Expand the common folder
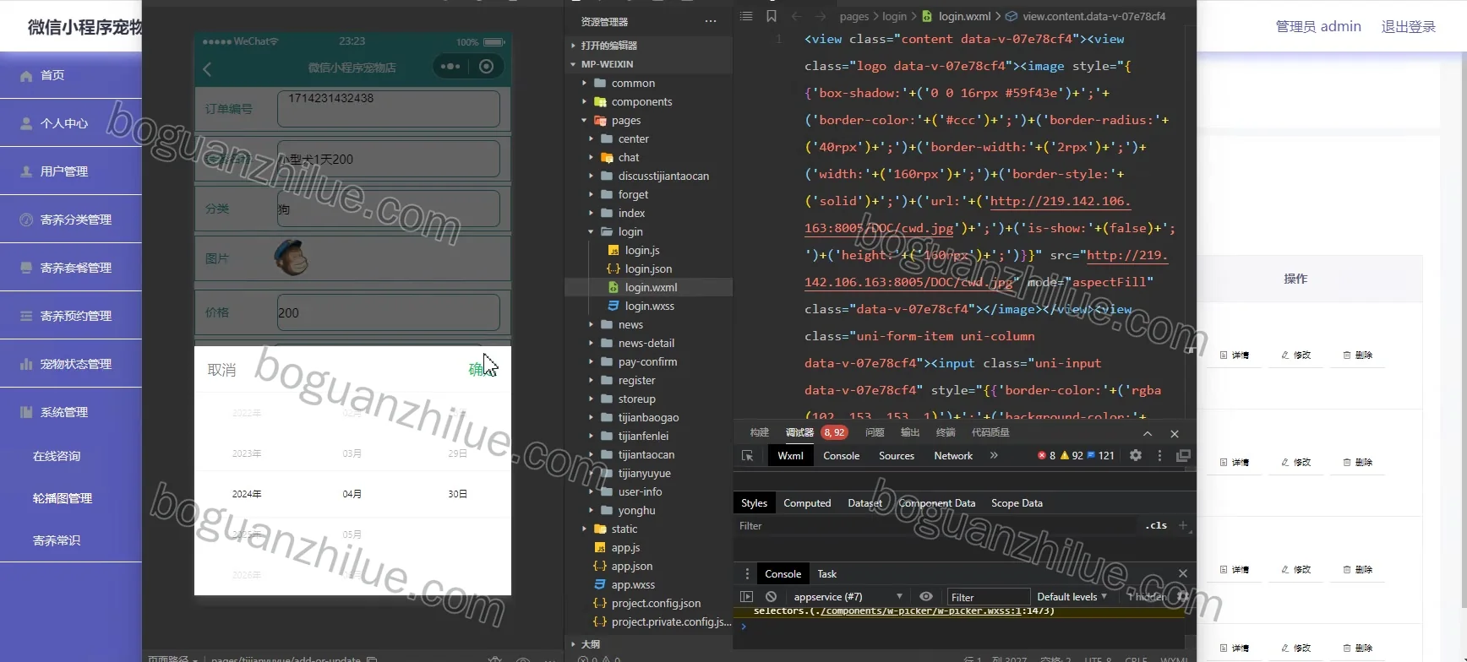The width and height of the screenshot is (1467, 662). pos(633,83)
